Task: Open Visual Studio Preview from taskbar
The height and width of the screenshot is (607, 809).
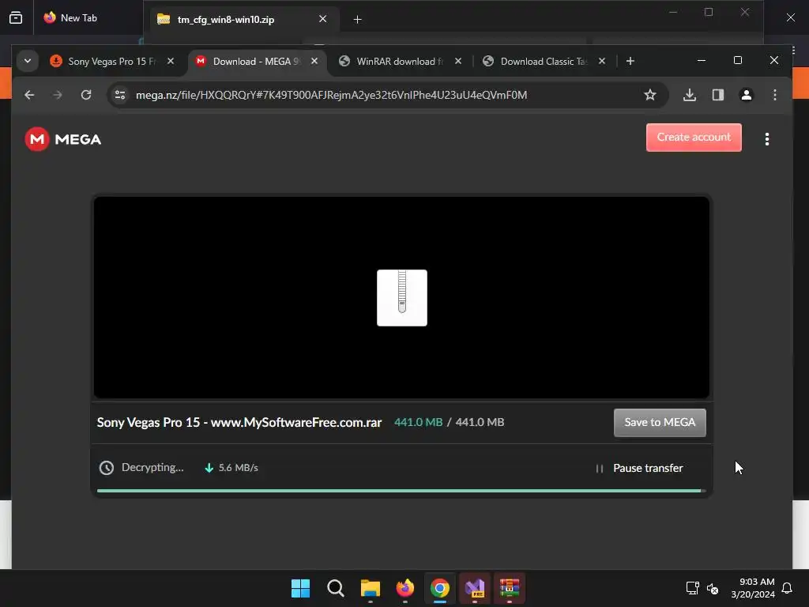Action: click(475, 588)
